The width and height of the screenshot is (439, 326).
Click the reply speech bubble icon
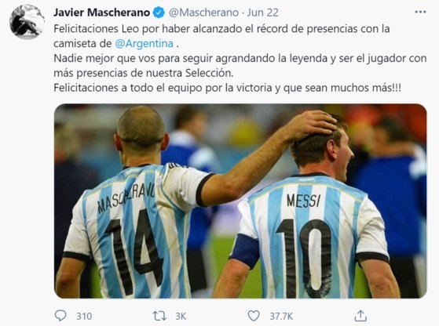[x=60, y=316]
